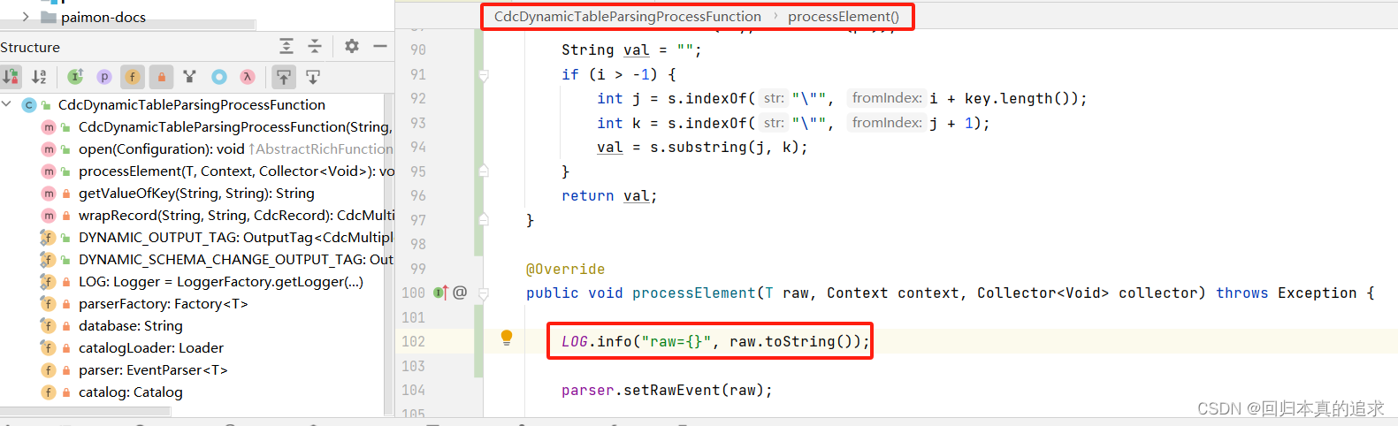The height and width of the screenshot is (426, 1398).
Task: Enable Autoscroll to Source icon
Action: 283,77
